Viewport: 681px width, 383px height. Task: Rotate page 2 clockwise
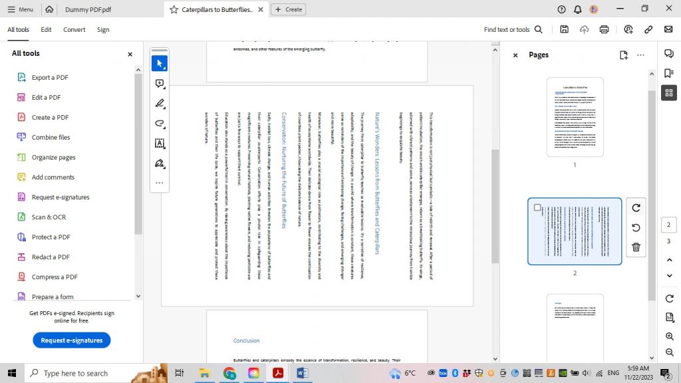[x=636, y=207]
